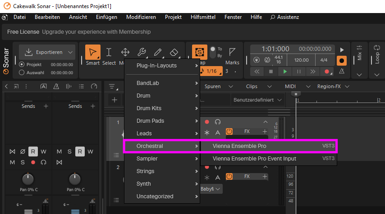
Task: Arm record on track 1
Action: (x=207, y=122)
